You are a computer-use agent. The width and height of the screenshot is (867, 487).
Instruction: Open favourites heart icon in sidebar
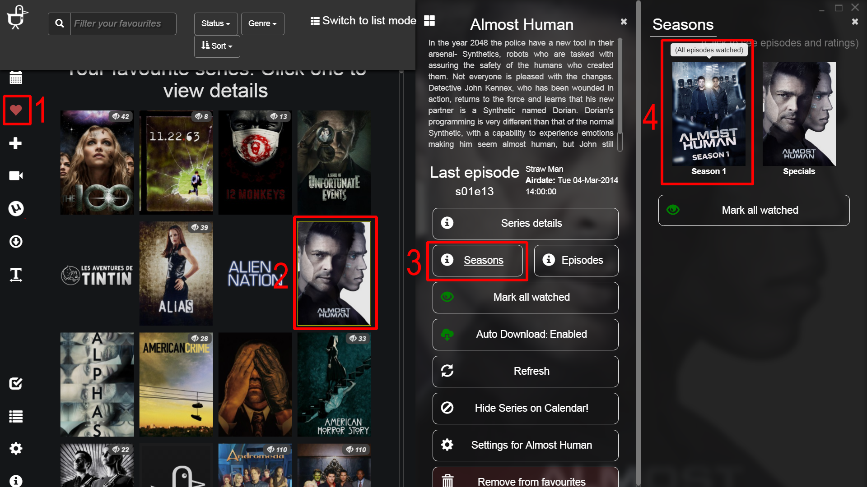(16, 110)
